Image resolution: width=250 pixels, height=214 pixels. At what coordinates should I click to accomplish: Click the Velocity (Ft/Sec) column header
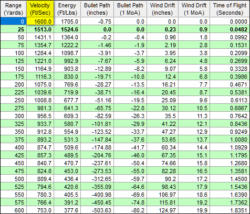pos(40,9)
